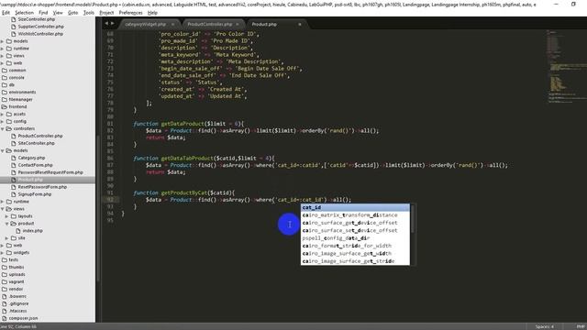This screenshot has width=587, height=330.
Task: Go to previous tab with left arrow
Action: tap(106, 24)
